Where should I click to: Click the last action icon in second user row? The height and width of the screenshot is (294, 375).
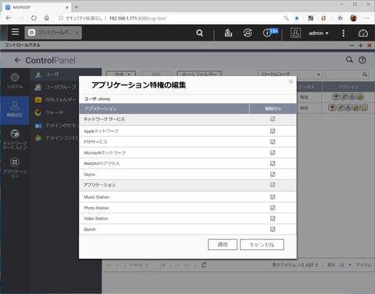coord(364,108)
